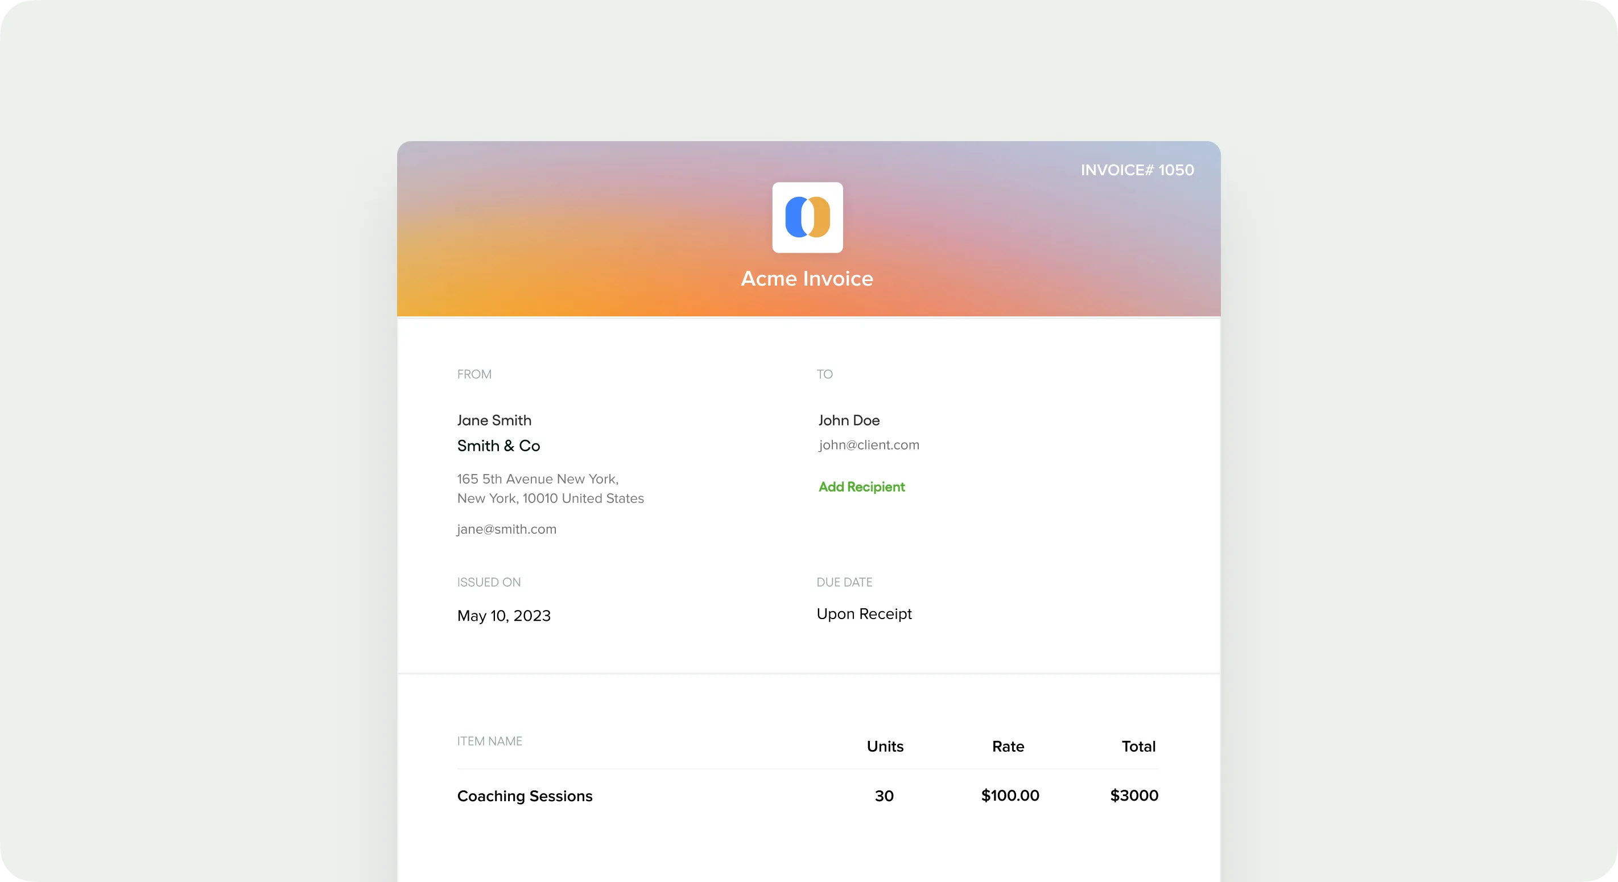Screen dimensions: 1618x882
Task: Click the $3000 line total
Action: [x=1134, y=796]
